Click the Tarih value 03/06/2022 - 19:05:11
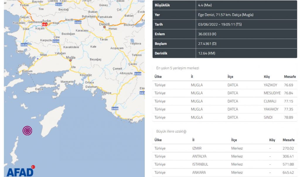300x177 pixels. tap(216, 24)
